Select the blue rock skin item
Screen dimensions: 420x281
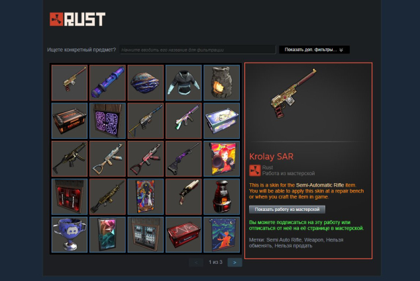(146, 83)
